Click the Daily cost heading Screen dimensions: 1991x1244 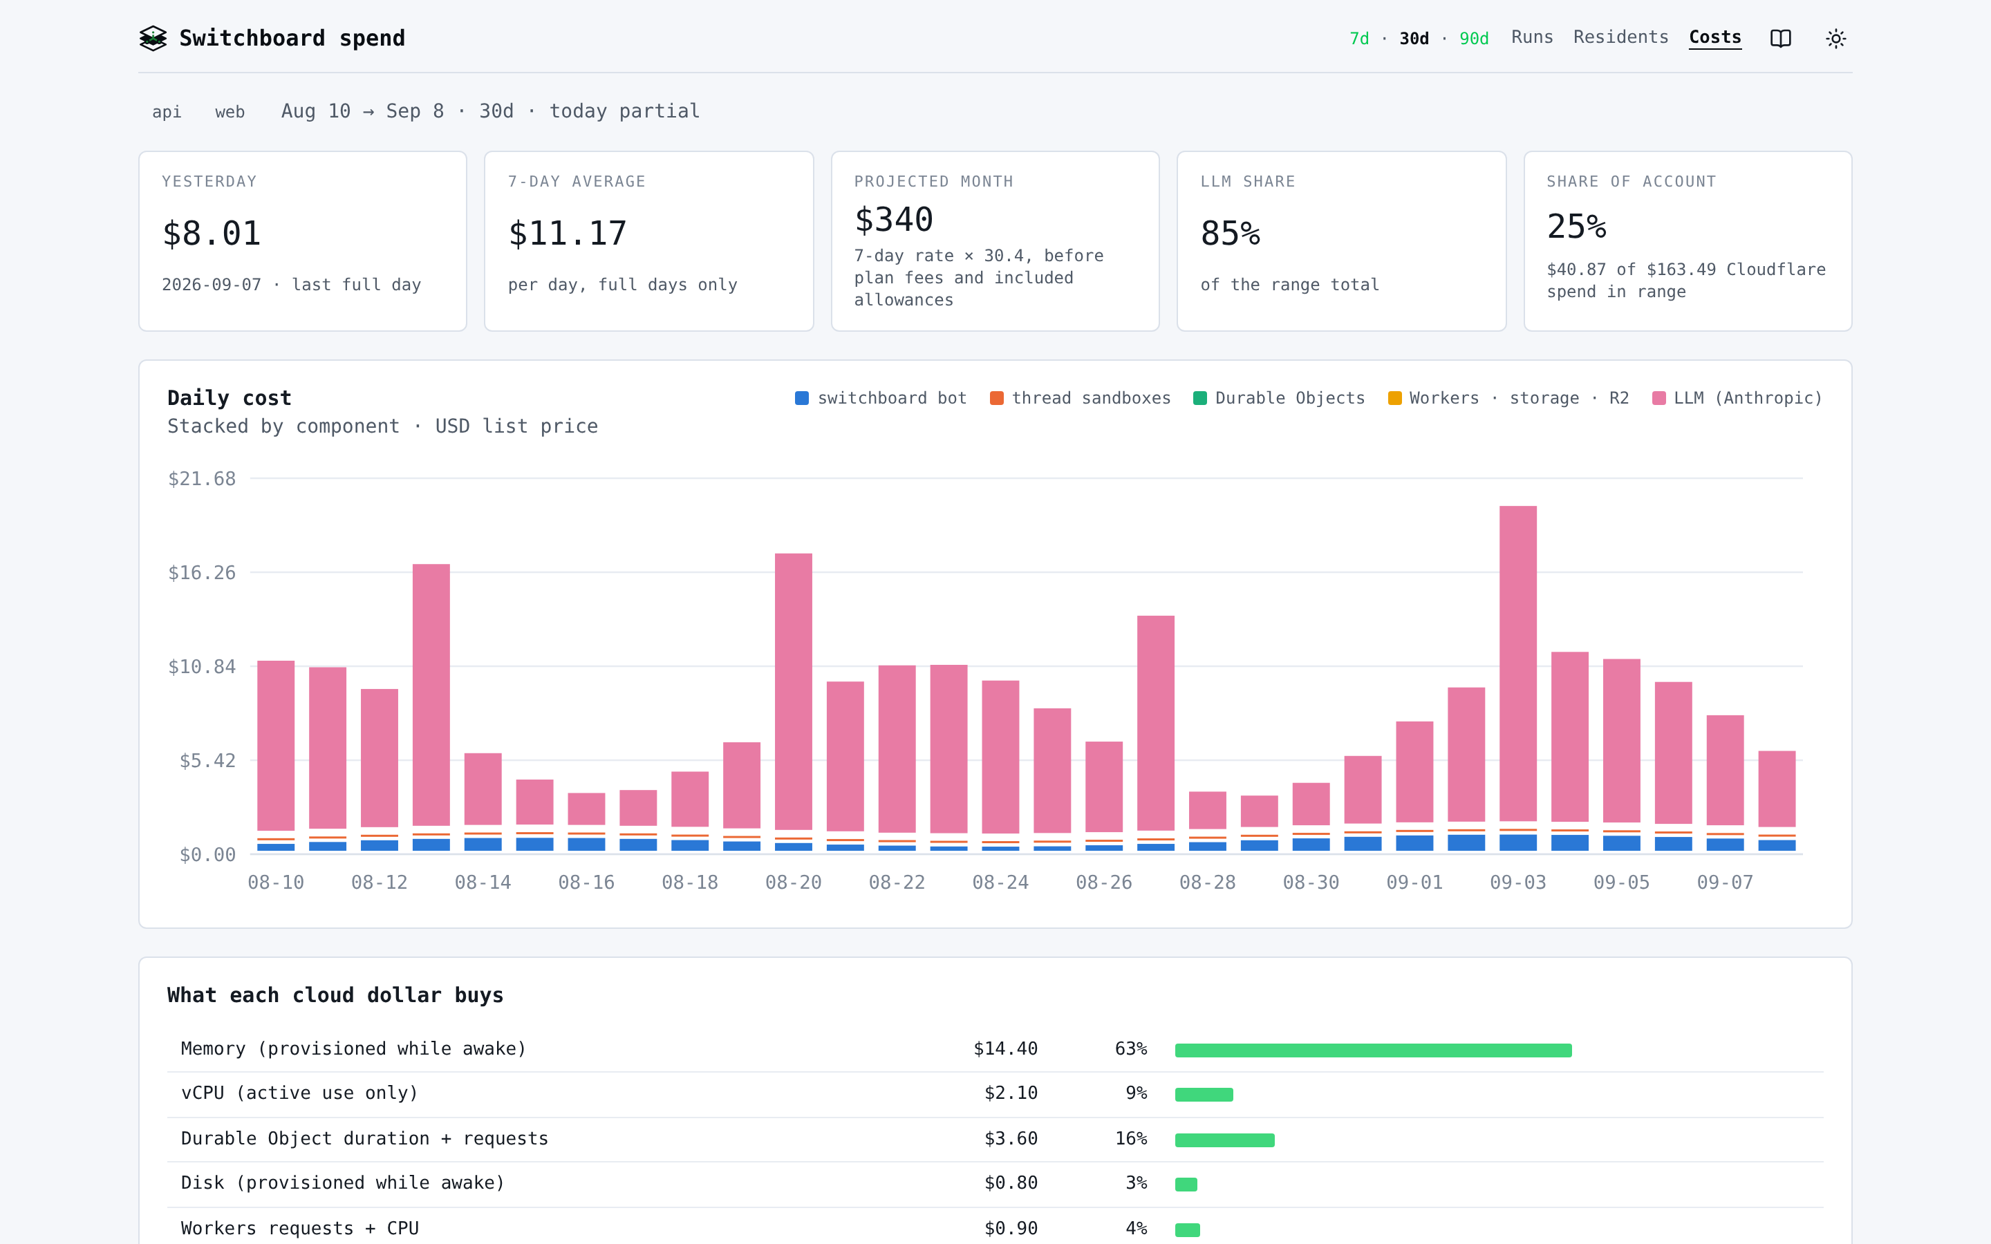tap(230, 398)
